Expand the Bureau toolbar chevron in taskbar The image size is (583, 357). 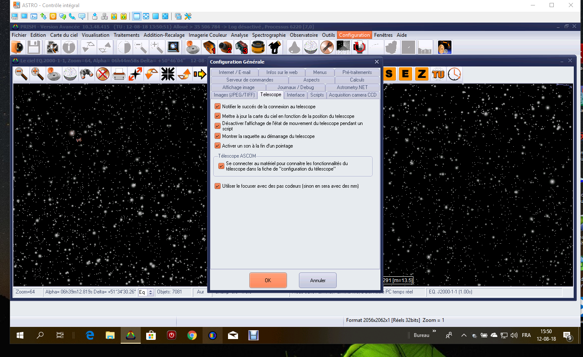(x=434, y=331)
